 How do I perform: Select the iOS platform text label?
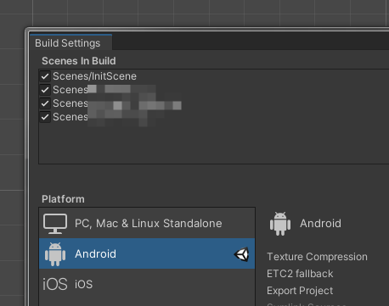pos(83,284)
